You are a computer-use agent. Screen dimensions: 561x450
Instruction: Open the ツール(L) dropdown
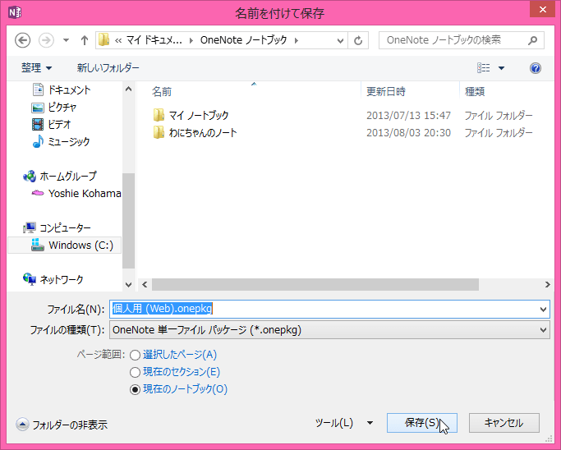[x=344, y=423]
